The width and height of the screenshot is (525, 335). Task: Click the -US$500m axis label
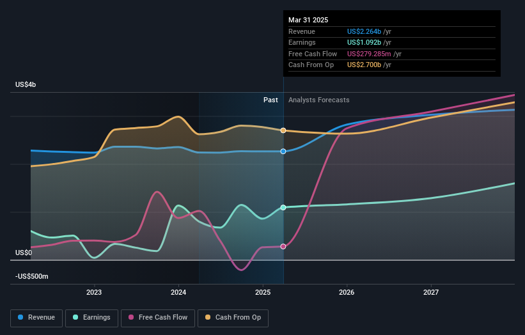point(32,276)
